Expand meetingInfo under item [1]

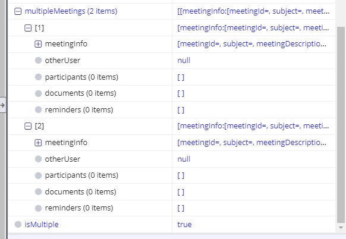[38, 44]
